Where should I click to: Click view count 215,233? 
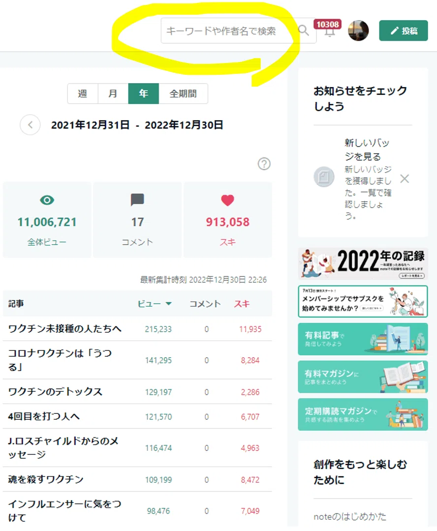click(158, 329)
